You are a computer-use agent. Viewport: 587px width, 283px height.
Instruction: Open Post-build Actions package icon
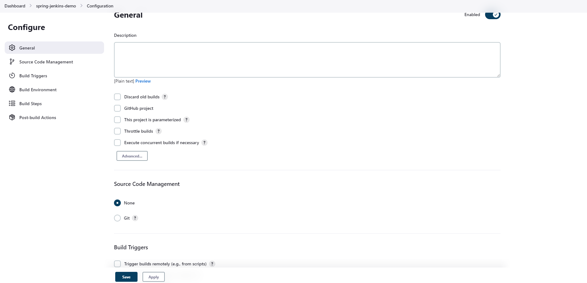(x=12, y=117)
